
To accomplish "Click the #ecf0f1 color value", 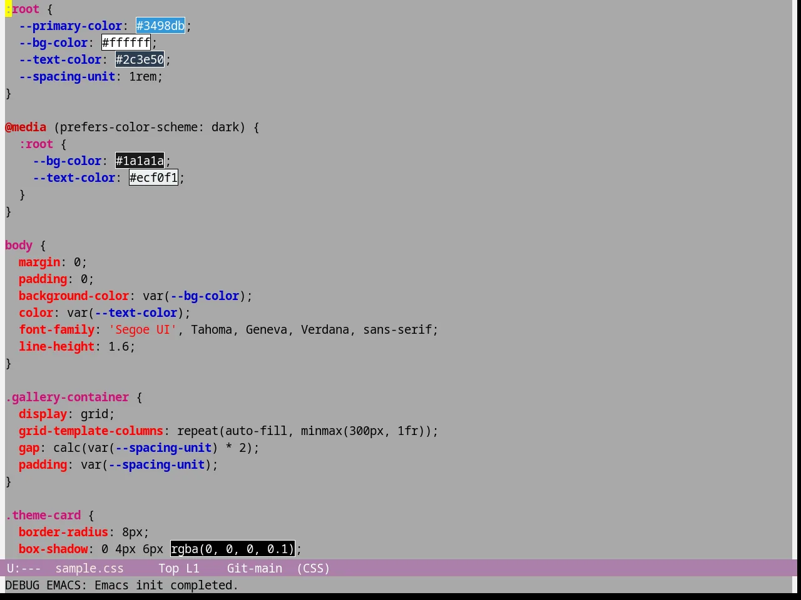I will pos(153,177).
